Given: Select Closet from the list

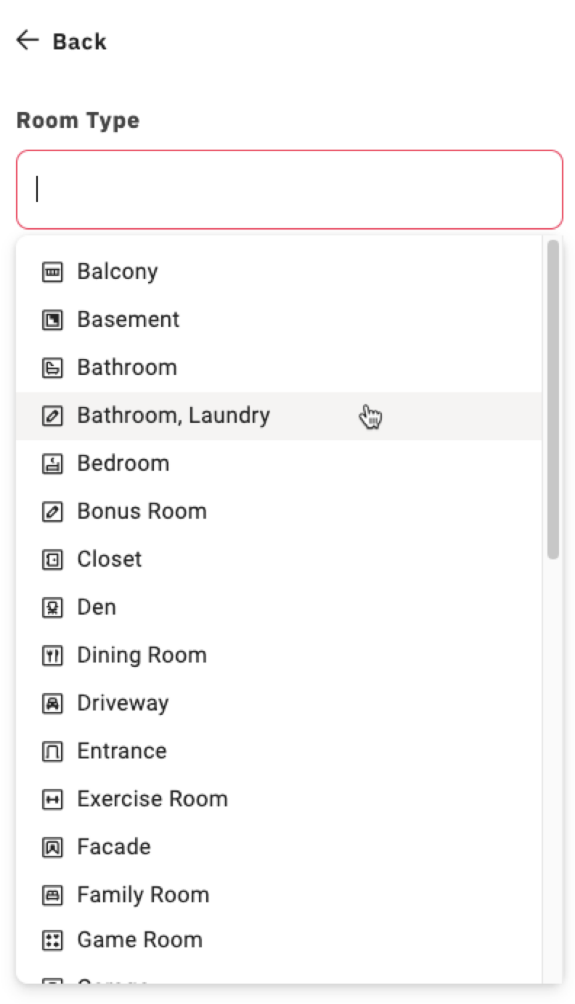Looking at the screenshot, I should (x=109, y=559).
